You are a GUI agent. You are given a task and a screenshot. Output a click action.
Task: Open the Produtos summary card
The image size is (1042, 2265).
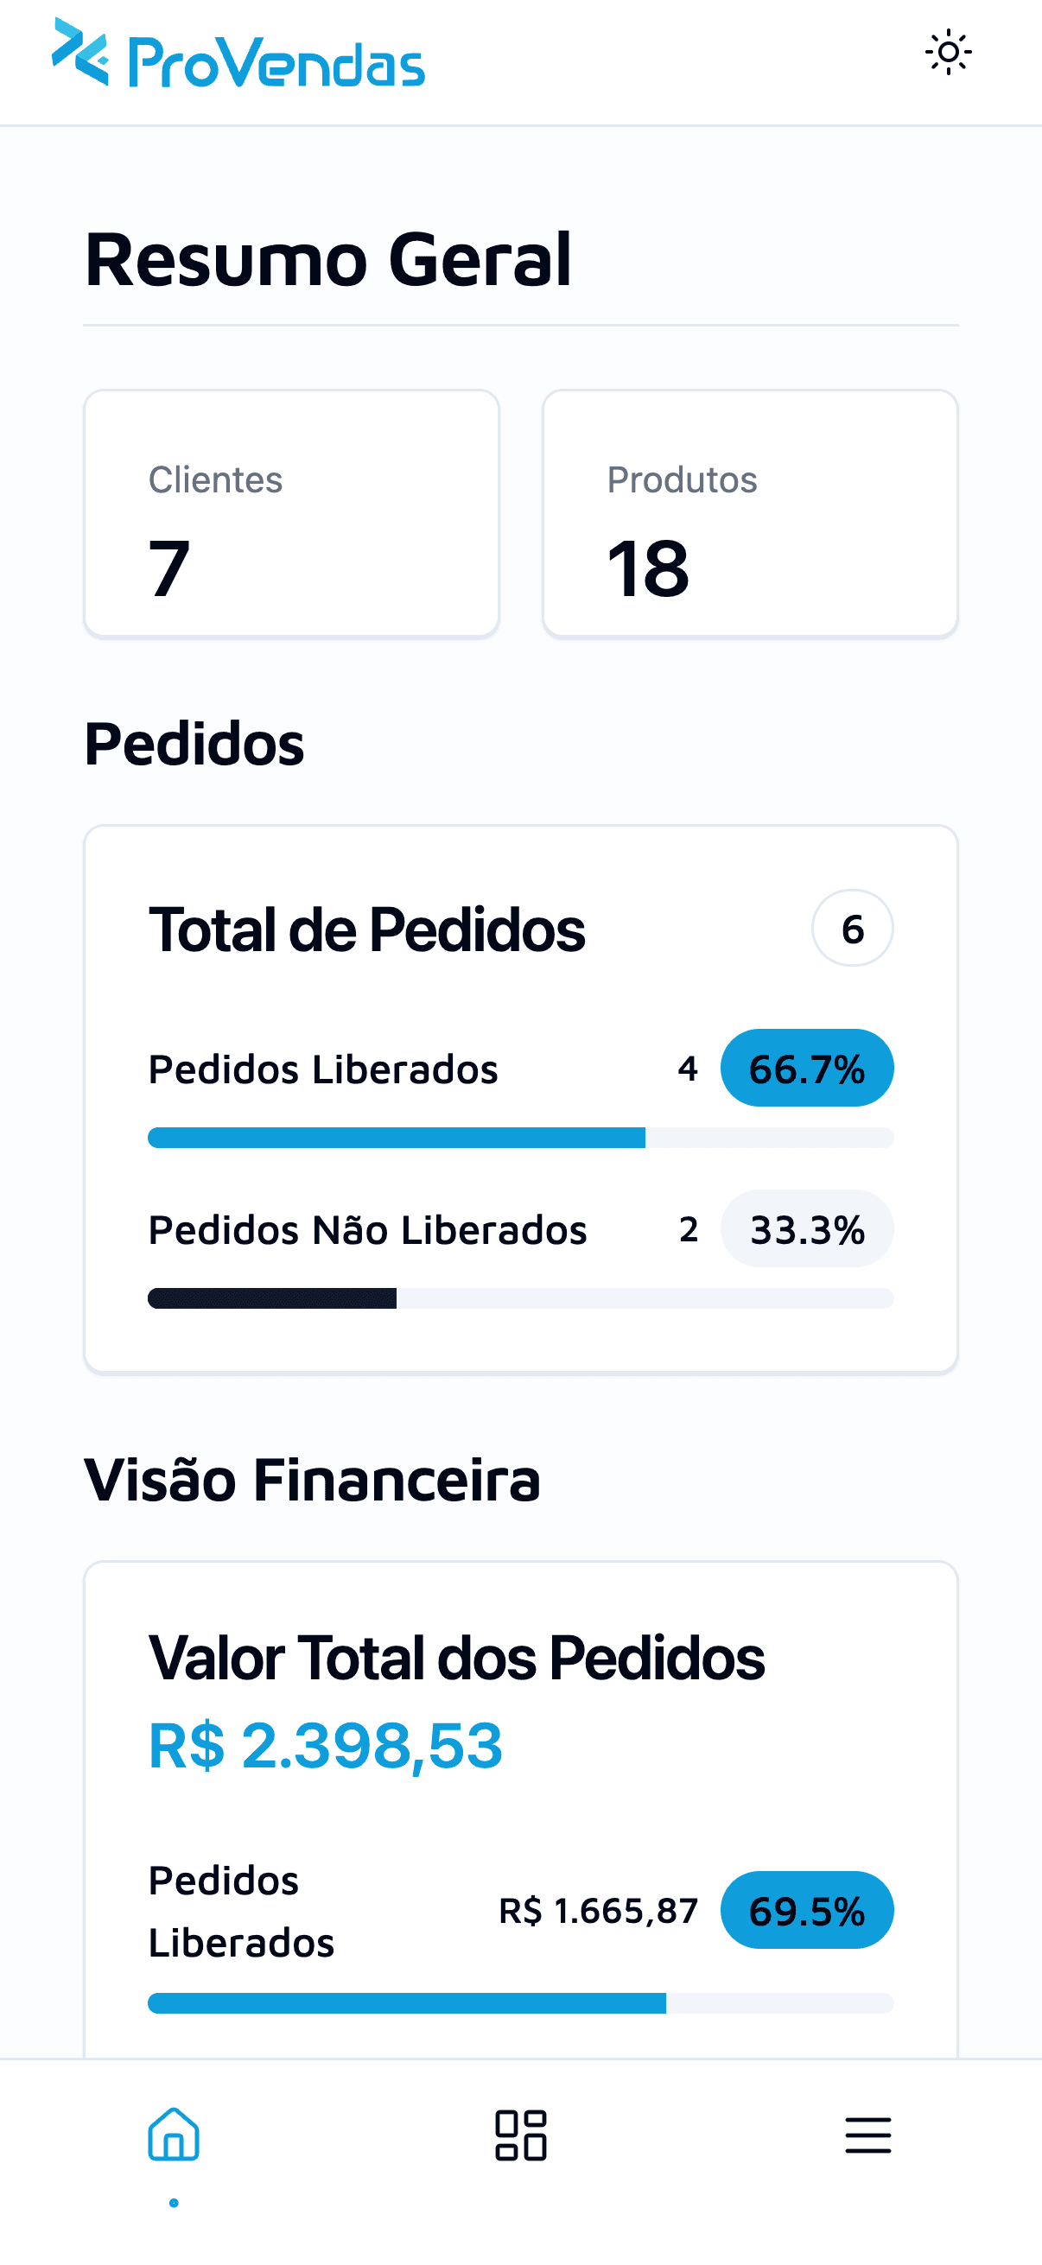pos(750,513)
